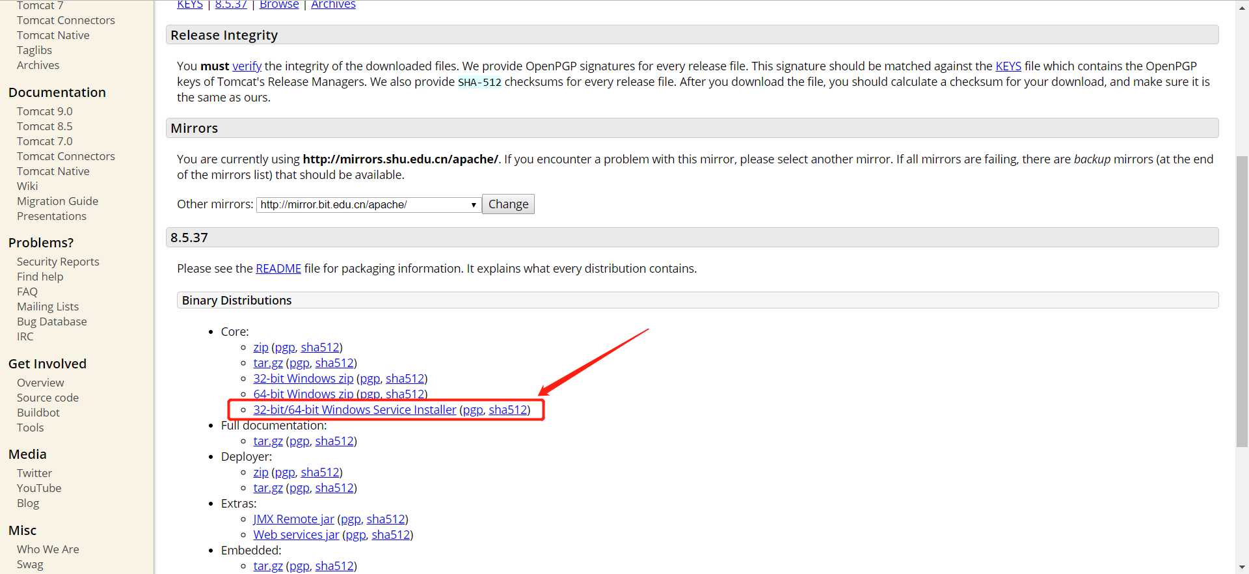Open Tomcat 9.0 documentation in sidebar

pos(45,111)
